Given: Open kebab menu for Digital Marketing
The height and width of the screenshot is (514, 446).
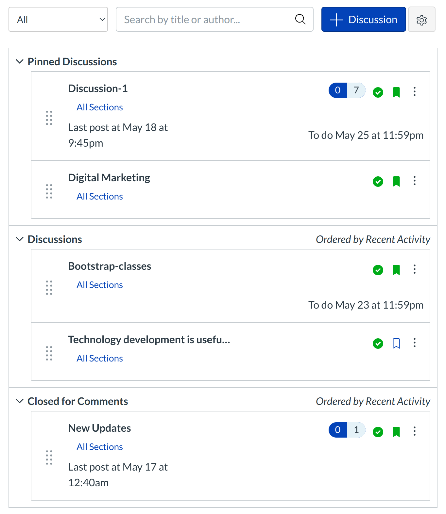Looking at the screenshot, I should 414,181.
